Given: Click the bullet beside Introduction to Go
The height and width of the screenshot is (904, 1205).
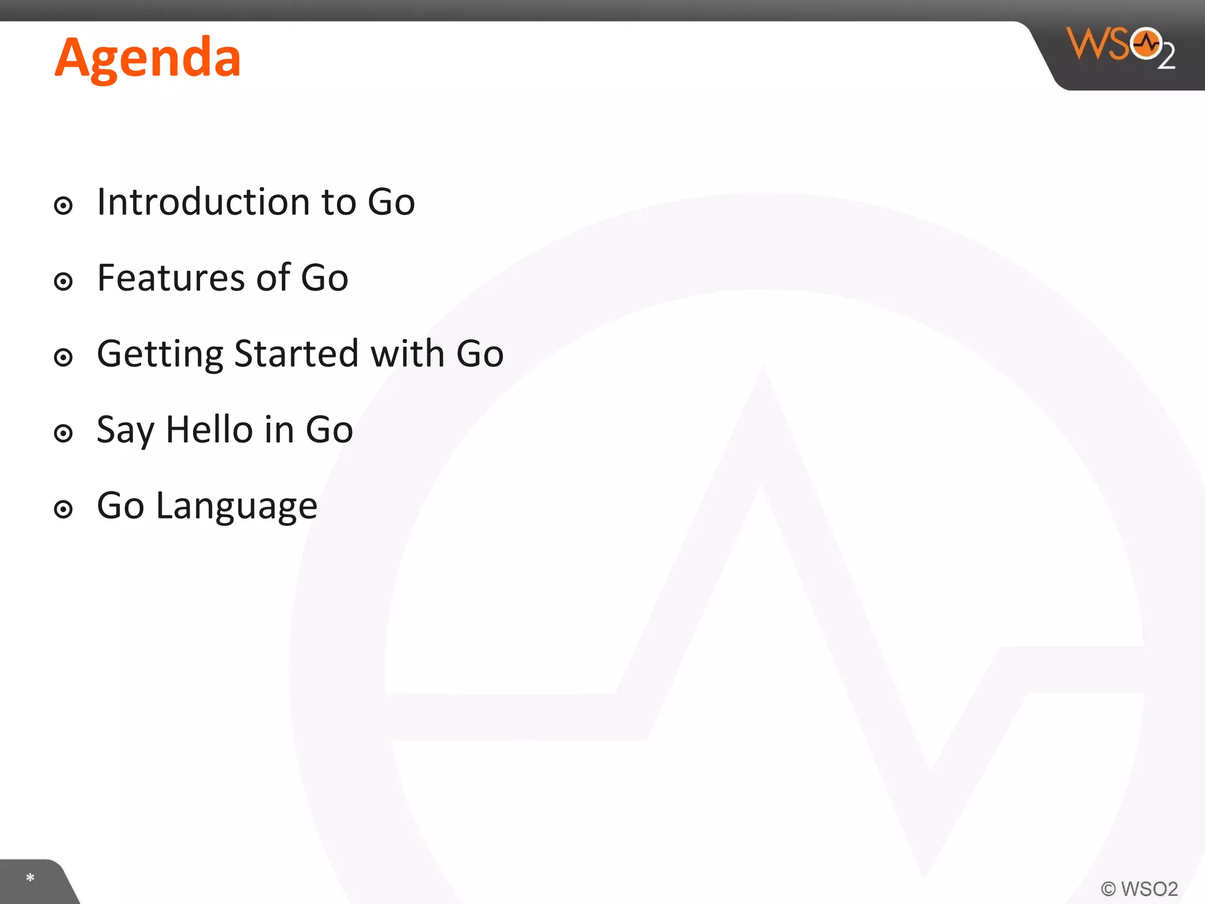Looking at the screenshot, I should pyautogui.click(x=63, y=205).
